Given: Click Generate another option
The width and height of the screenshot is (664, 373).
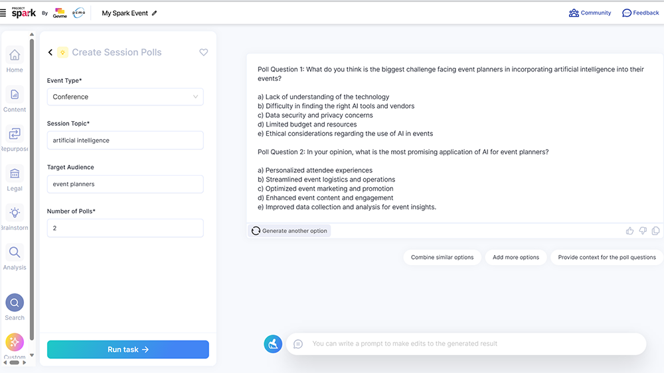Looking at the screenshot, I should 290,231.
